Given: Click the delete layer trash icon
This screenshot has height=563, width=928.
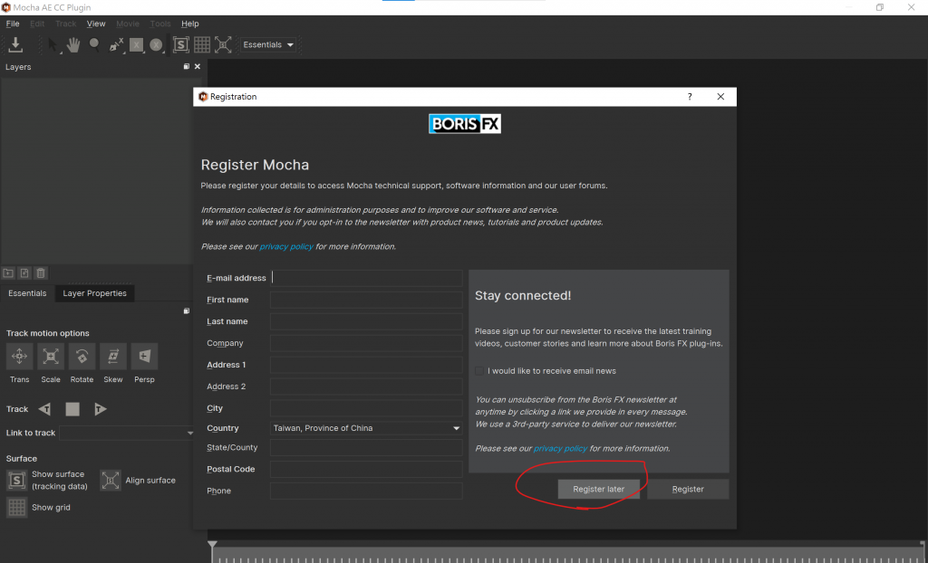Looking at the screenshot, I should 41,272.
